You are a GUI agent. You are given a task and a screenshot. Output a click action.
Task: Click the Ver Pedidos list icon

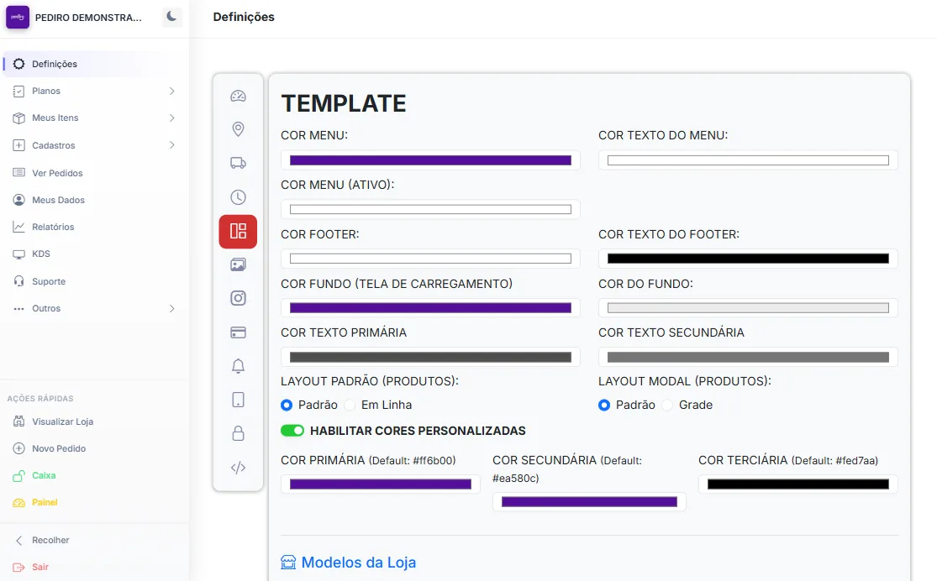(x=19, y=173)
